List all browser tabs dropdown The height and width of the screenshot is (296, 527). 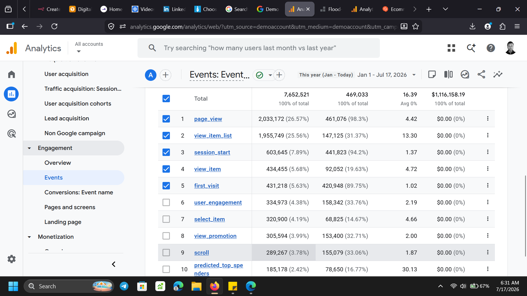tap(445, 9)
